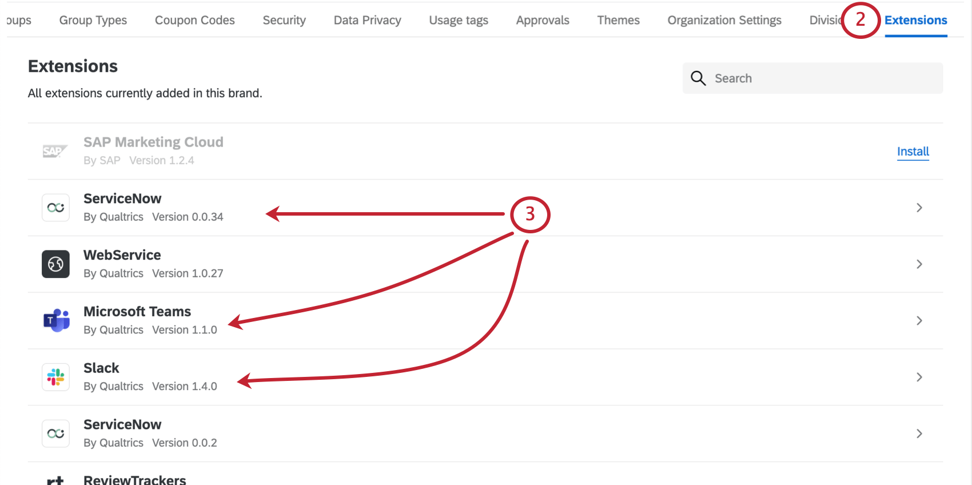Expand the WebService row chevron
The height and width of the screenshot is (485, 972).
[x=919, y=264]
